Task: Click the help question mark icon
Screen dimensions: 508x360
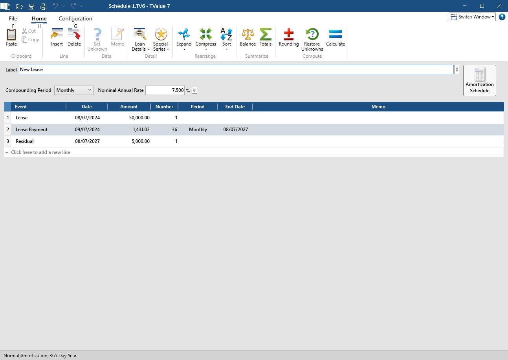Action: coord(502,17)
